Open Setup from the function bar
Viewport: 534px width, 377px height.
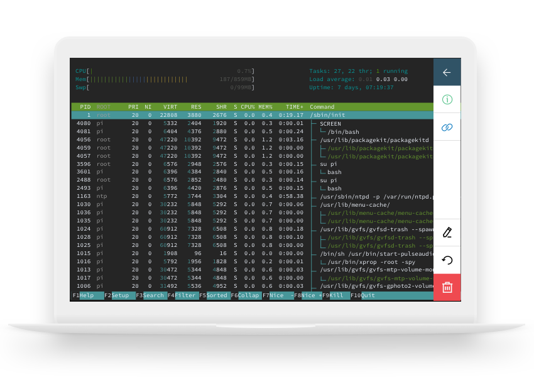pyautogui.click(x=119, y=295)
